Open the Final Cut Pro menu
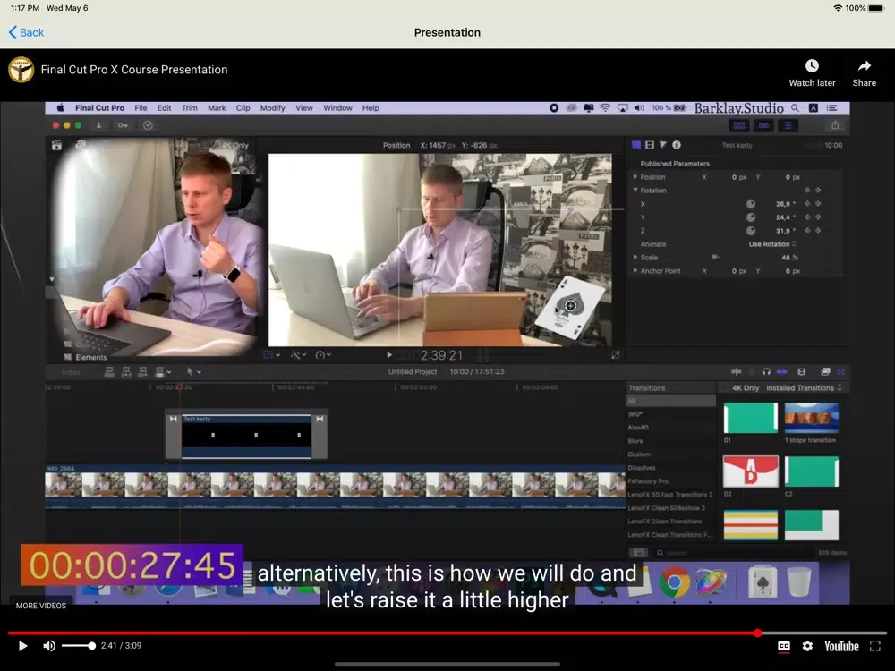Image resolution: width=895 pixels, height=671 pixels. coord(100,108)
